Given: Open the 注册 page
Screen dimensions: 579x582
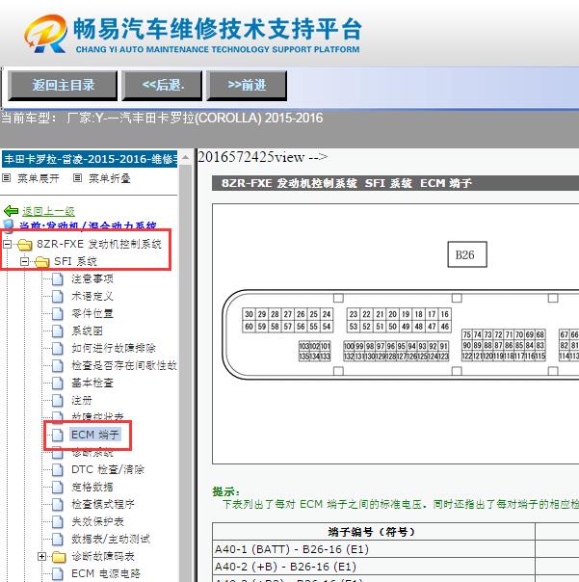Looking at the screenshot, I should click(82, 401).
